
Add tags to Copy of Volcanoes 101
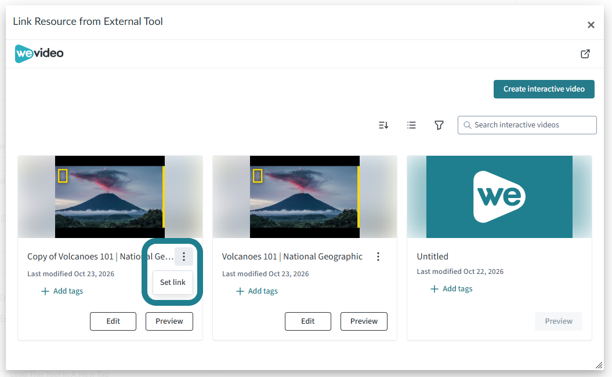coord(62,291)
